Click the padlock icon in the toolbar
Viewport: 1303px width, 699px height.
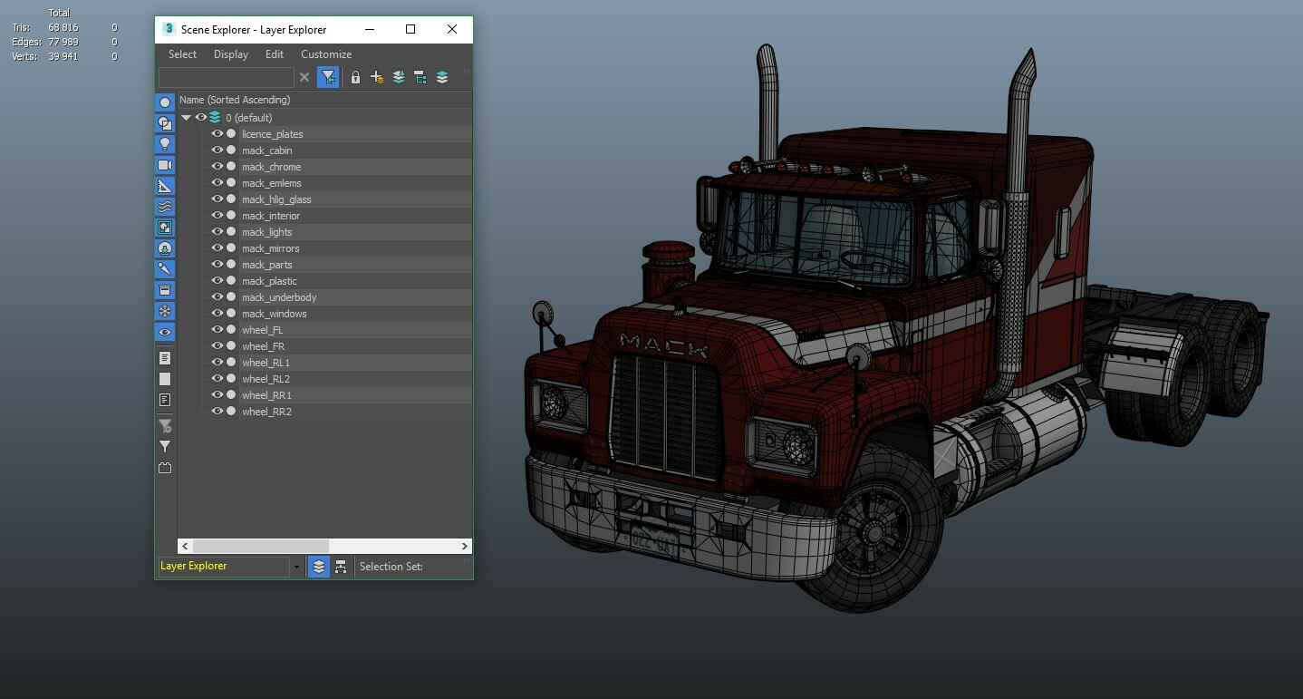click(355, 78)
